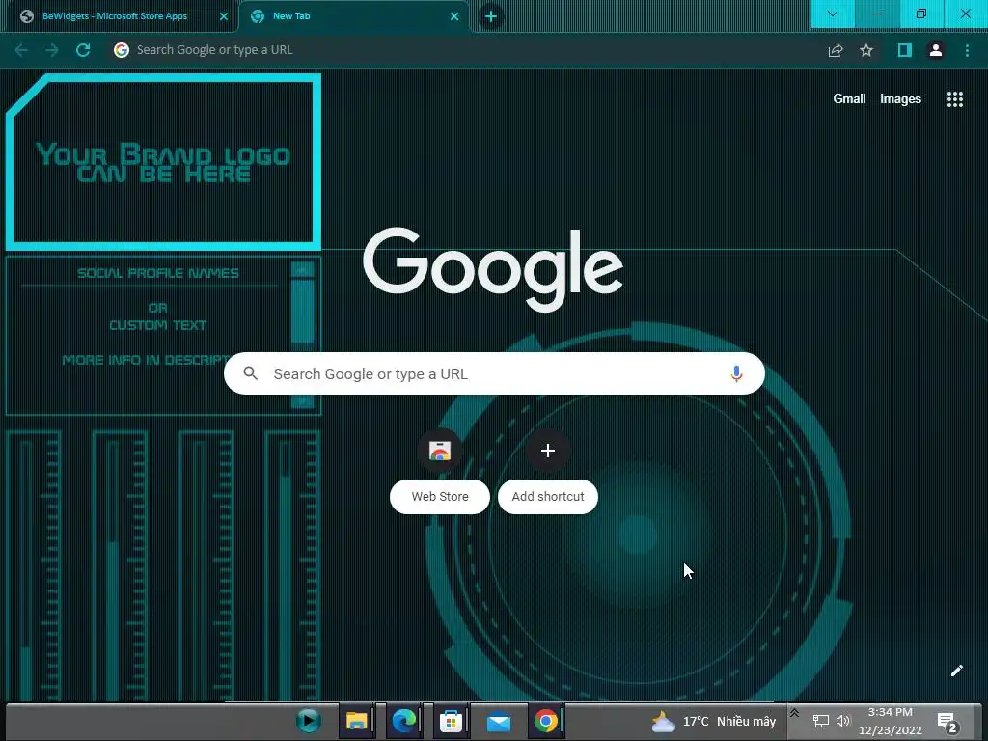The height and width of the screenshot is (741, 988).
Task: Click the forward navigation arrow
Action: [x=52, y=50]
